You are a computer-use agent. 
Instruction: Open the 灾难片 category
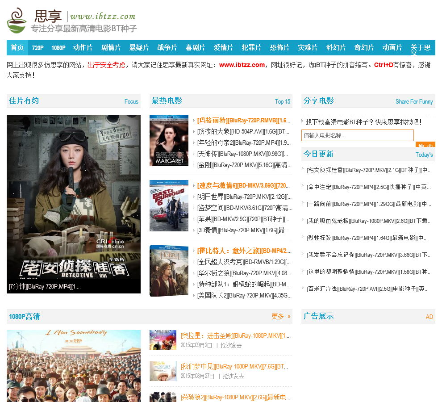coord(308,48)
